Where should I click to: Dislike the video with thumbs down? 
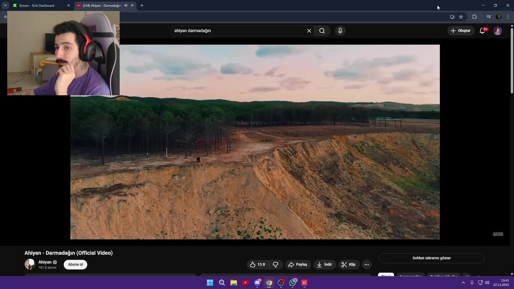275,265
